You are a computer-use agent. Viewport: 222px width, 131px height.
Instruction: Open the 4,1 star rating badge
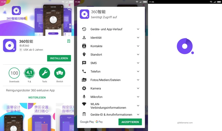coord(29,73)
